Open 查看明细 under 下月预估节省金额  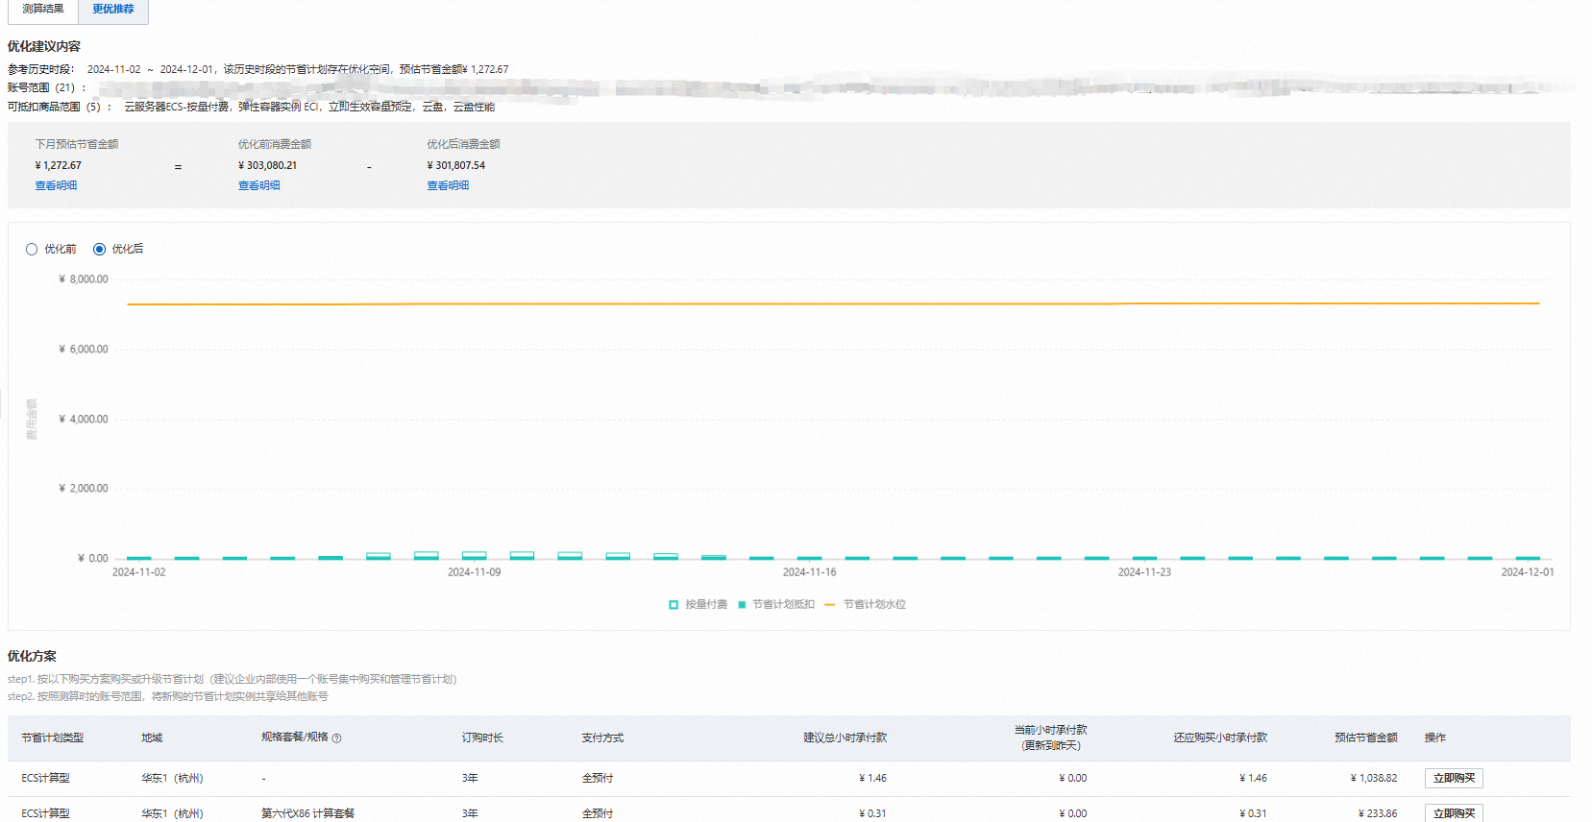coord(56,185)
